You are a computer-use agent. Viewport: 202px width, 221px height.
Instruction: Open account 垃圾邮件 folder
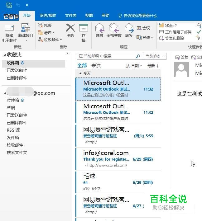tap(15, 145)
